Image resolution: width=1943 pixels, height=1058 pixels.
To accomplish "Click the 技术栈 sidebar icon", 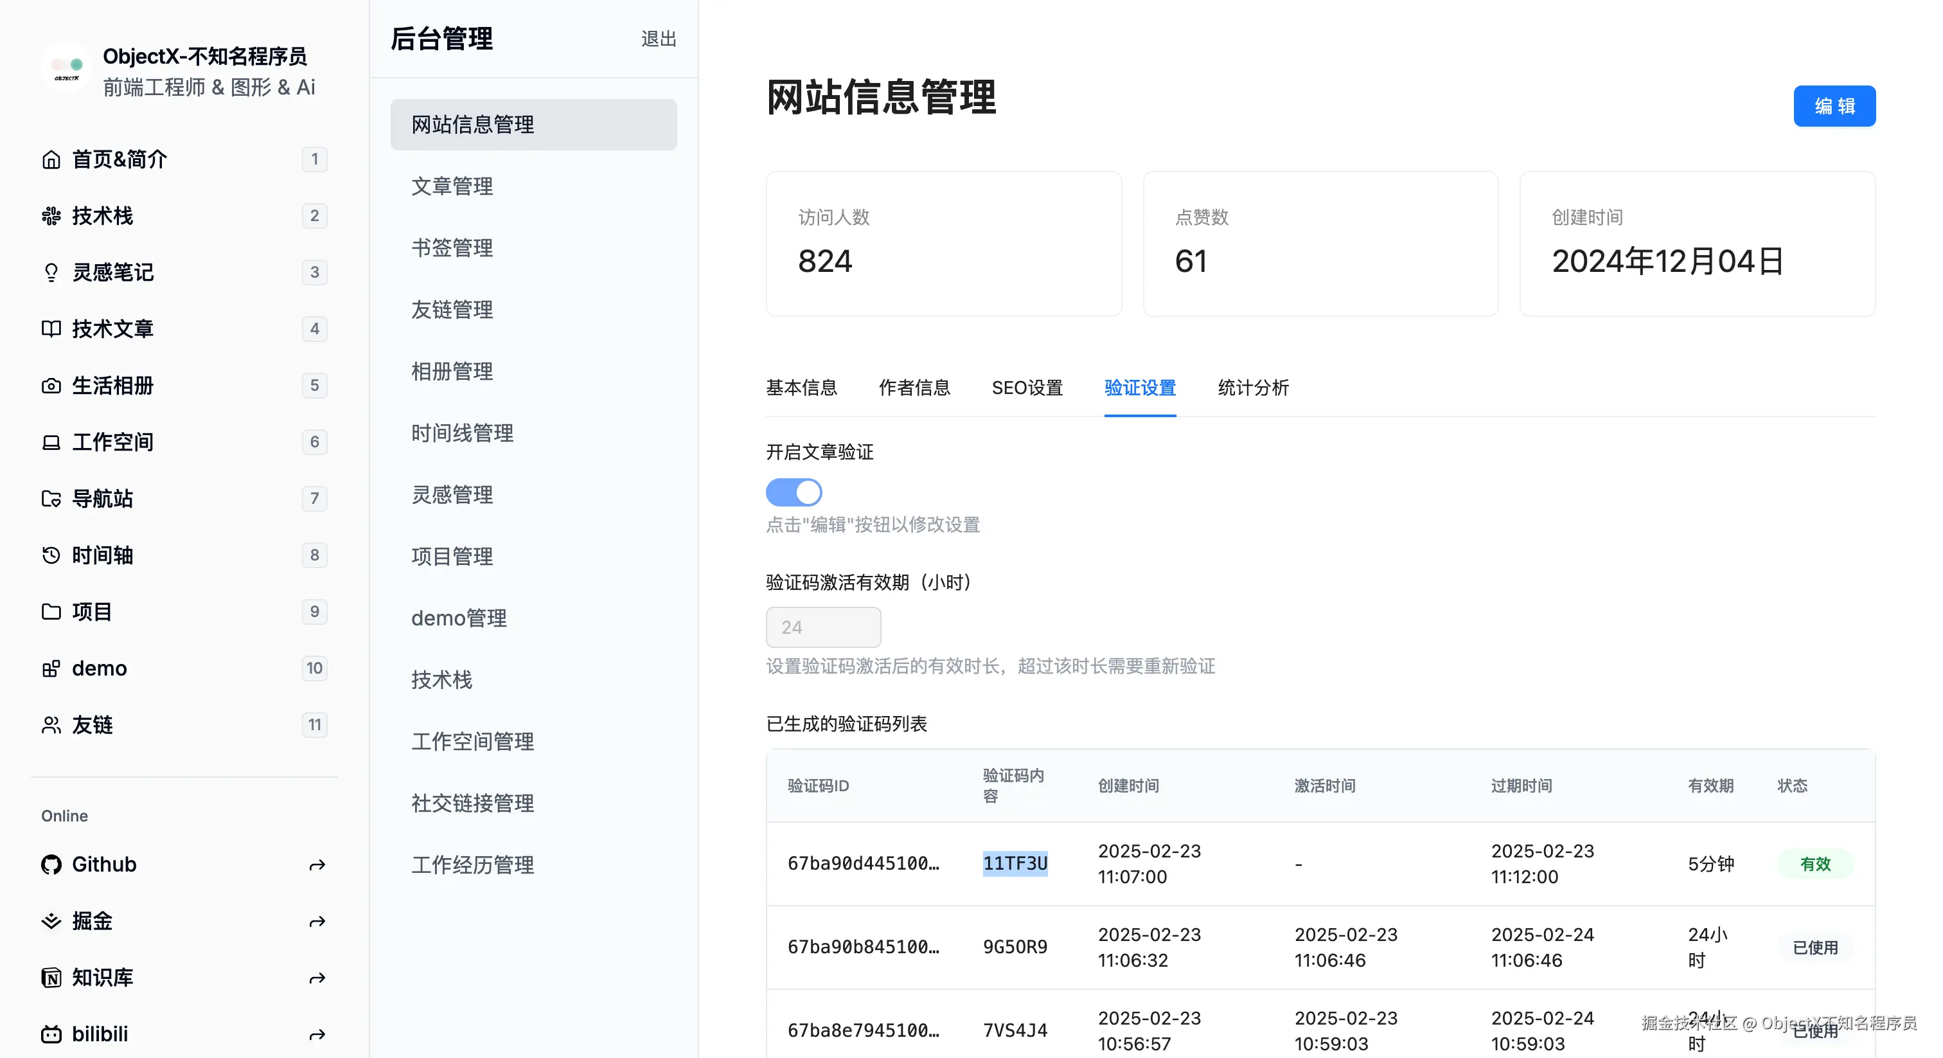I will pos(51,216).
